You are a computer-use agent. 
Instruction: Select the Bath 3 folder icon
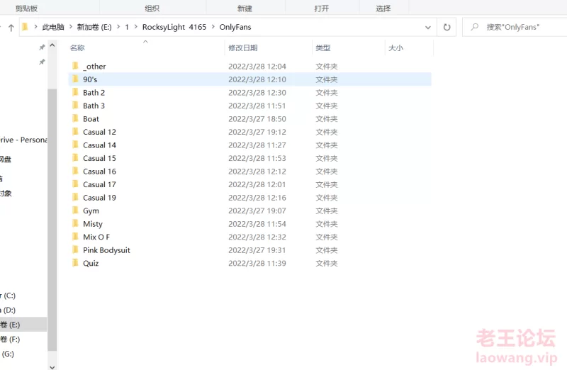pos(75,105)
